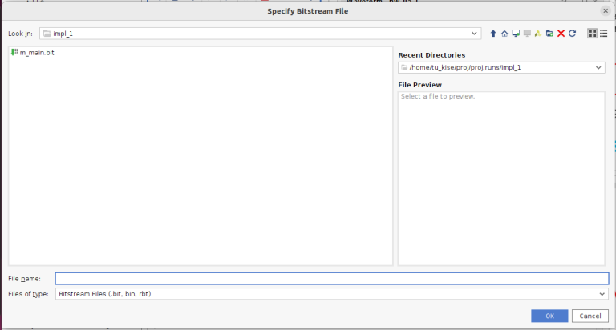The image size is (616, 330).
Task: Expand the Look in directory dropdown
Action: tap(475, 34)
